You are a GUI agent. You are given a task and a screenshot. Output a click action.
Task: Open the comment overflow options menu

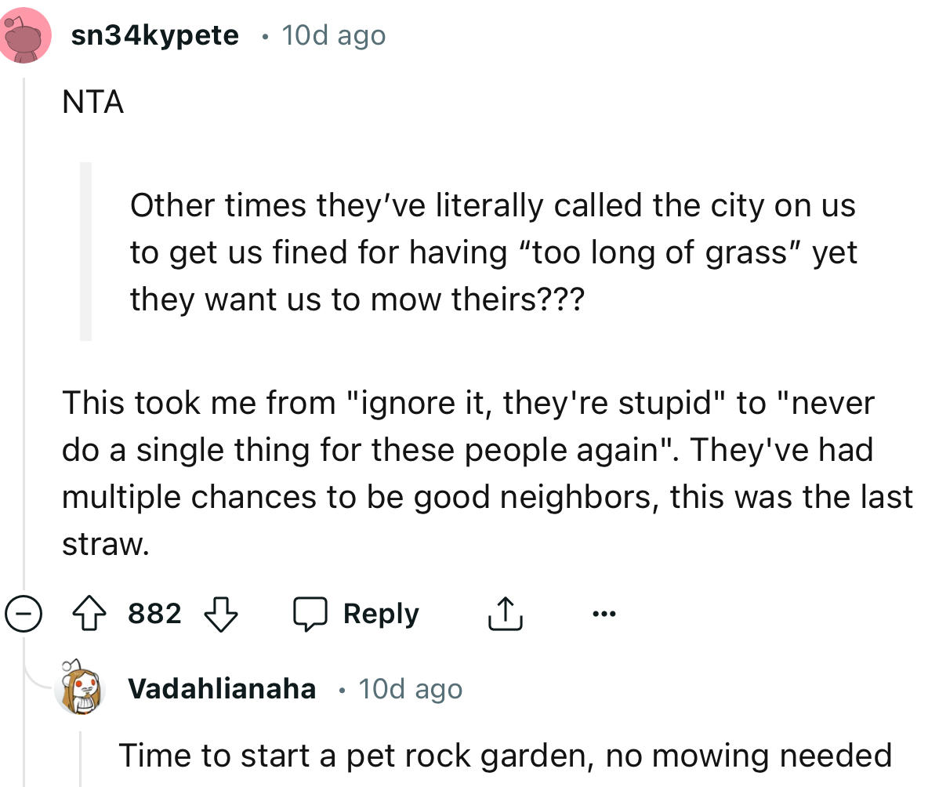pyautogui.click(x=604, y=614)
